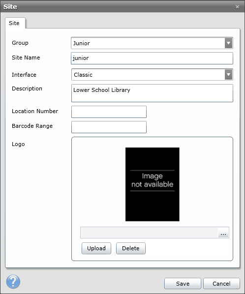Viewport: 245px width, 294px height.
Task: Cancel the Site dialog
Action: [221, 284]
